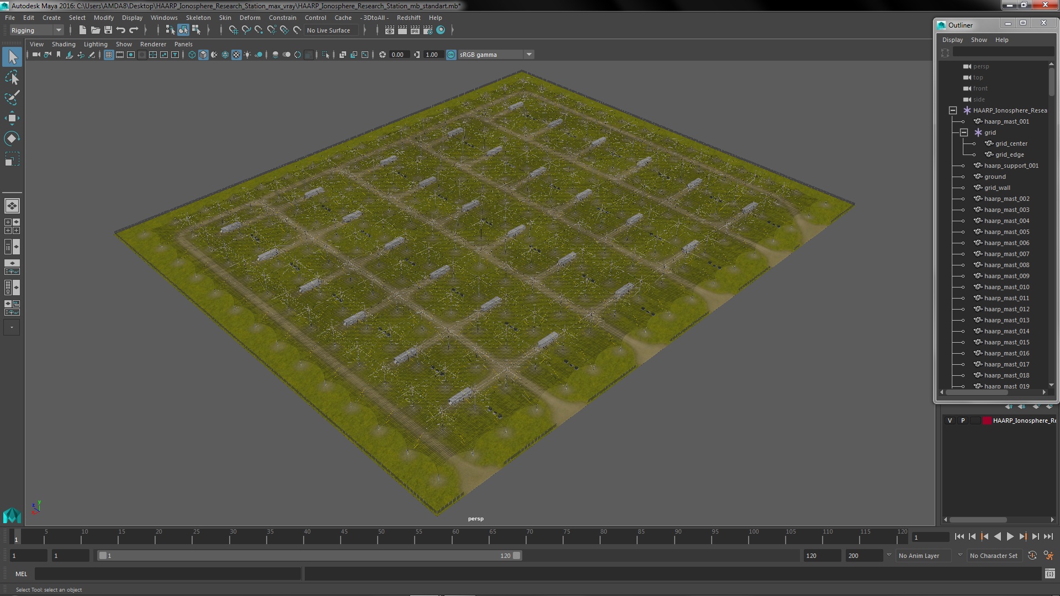Toggle the V visibility box for the layer

[950, 421]
